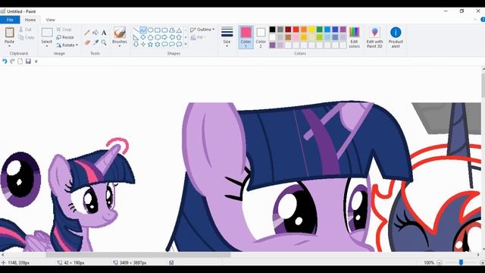Click the Undo icon

coord(5,61)
